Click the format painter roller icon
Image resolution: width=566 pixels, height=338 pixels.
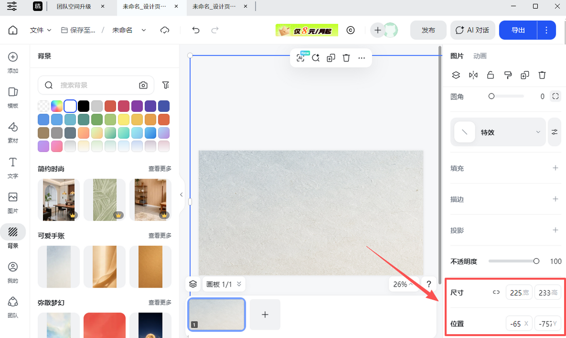(508, 75)
